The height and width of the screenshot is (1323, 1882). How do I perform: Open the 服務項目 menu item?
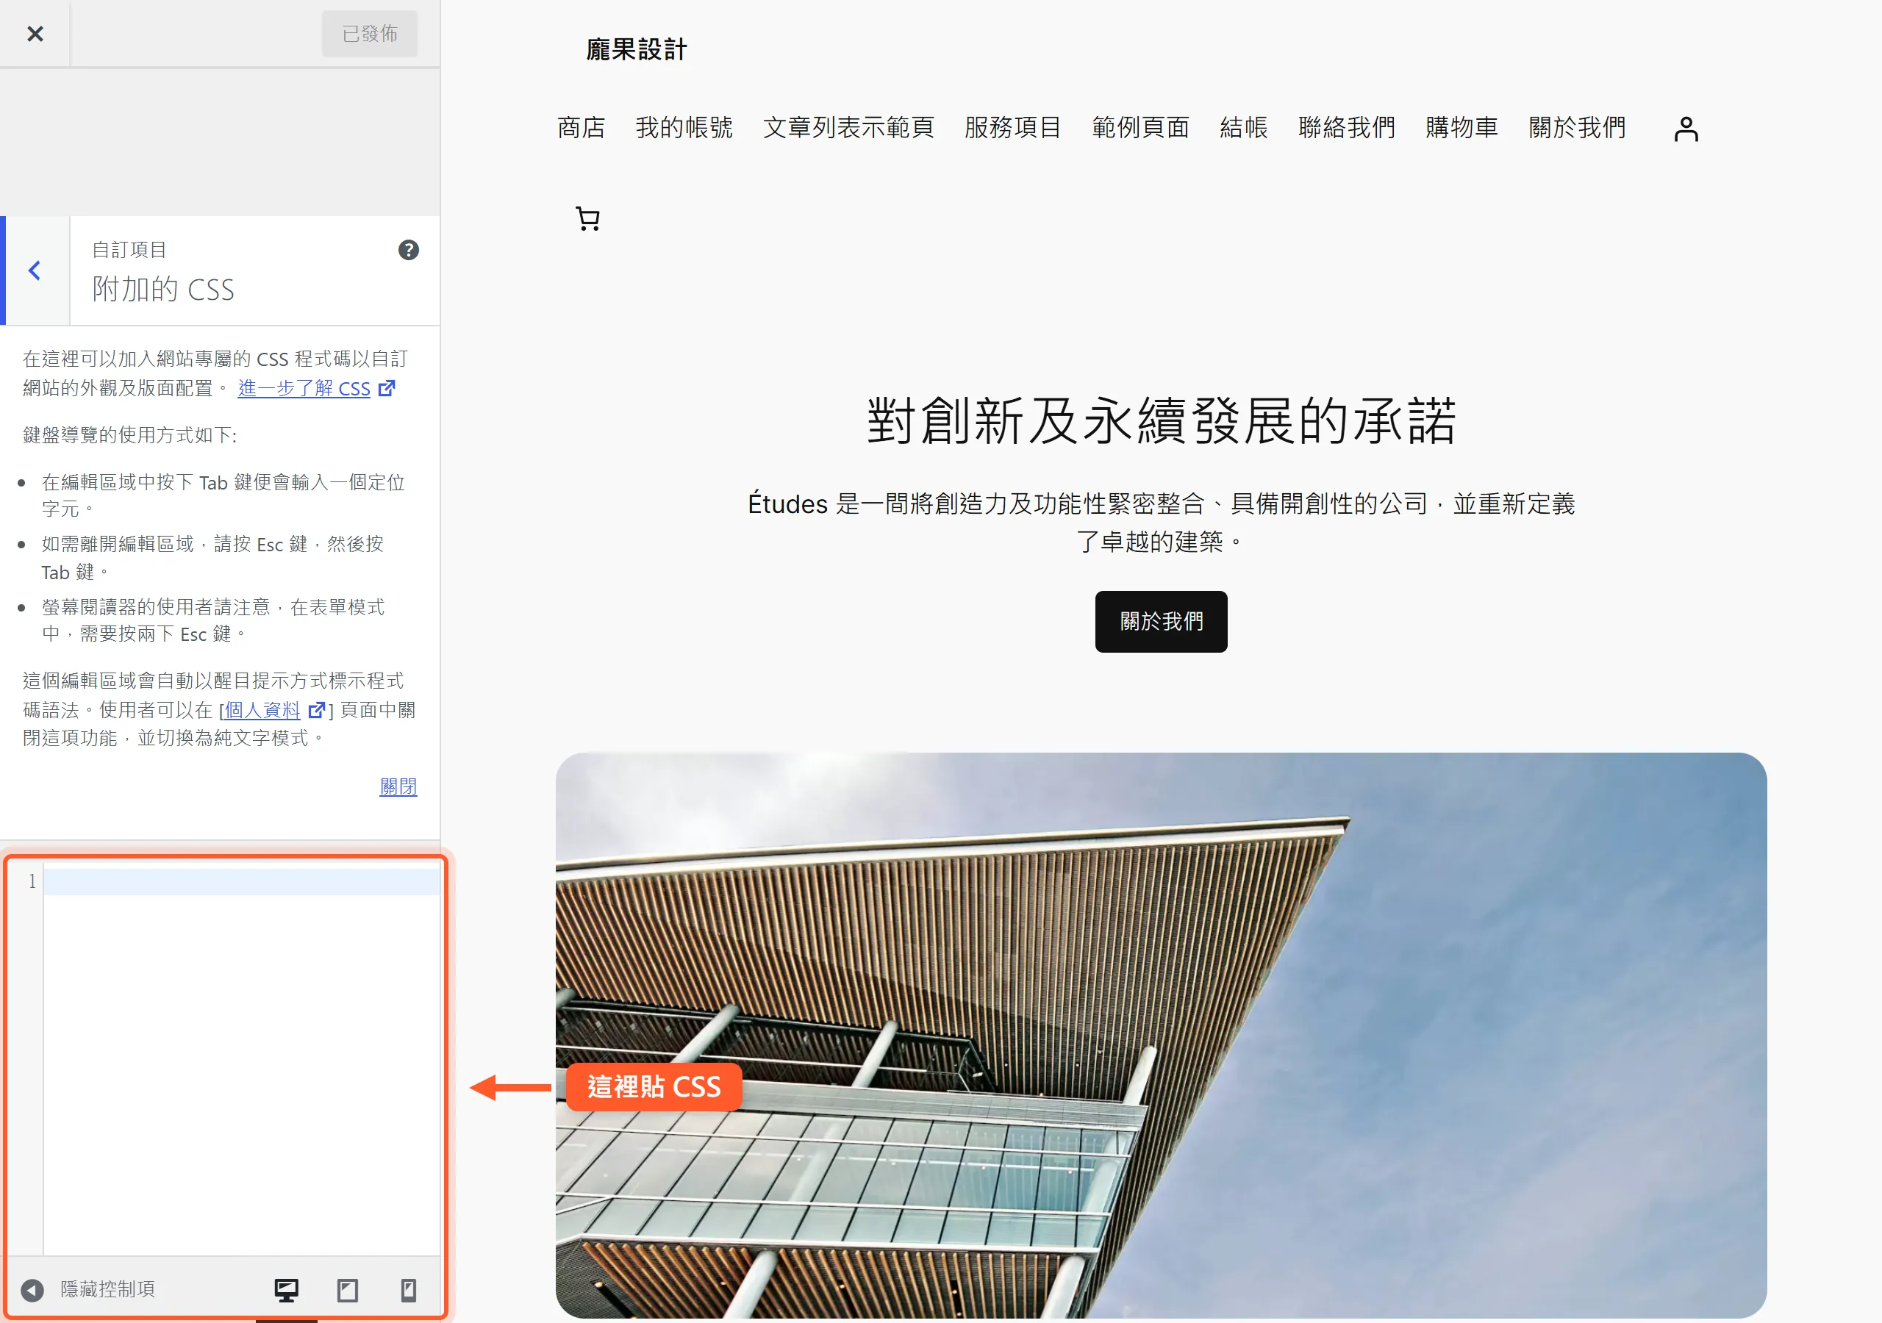click(1013, 127)
